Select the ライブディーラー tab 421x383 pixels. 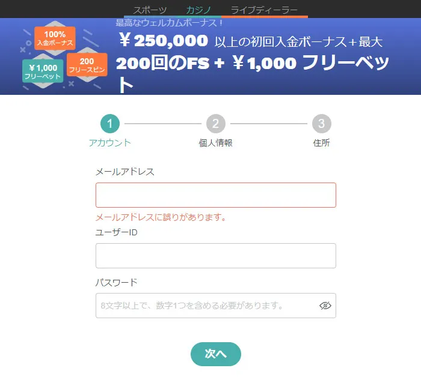(264, 10)
